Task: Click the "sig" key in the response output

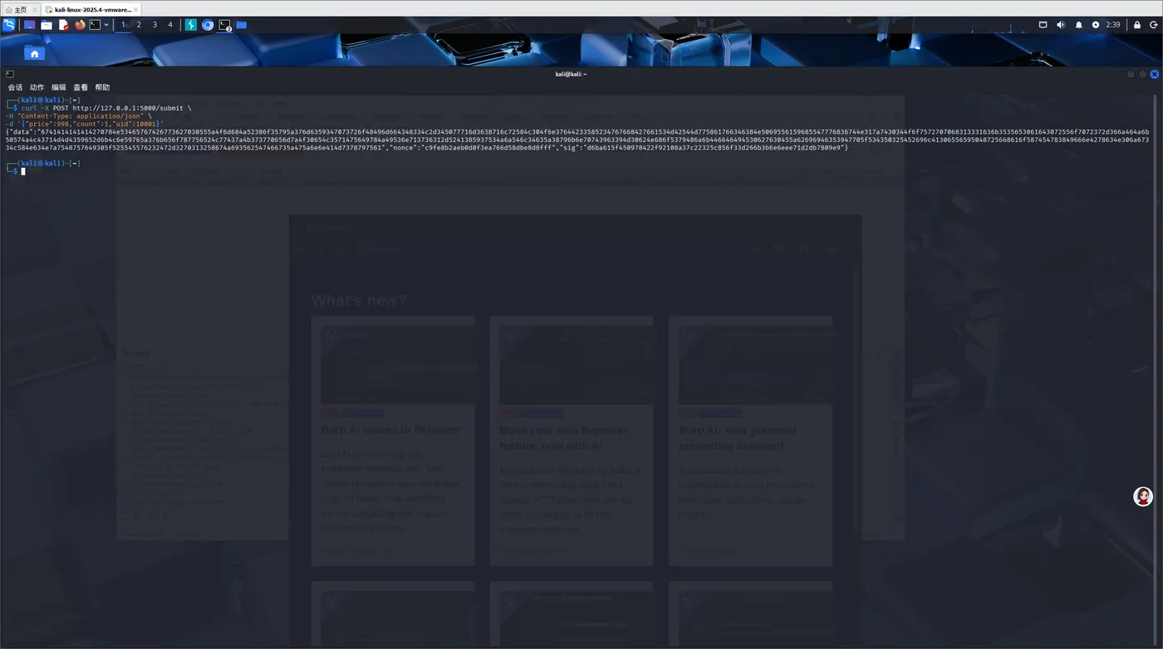Action: 569,148
